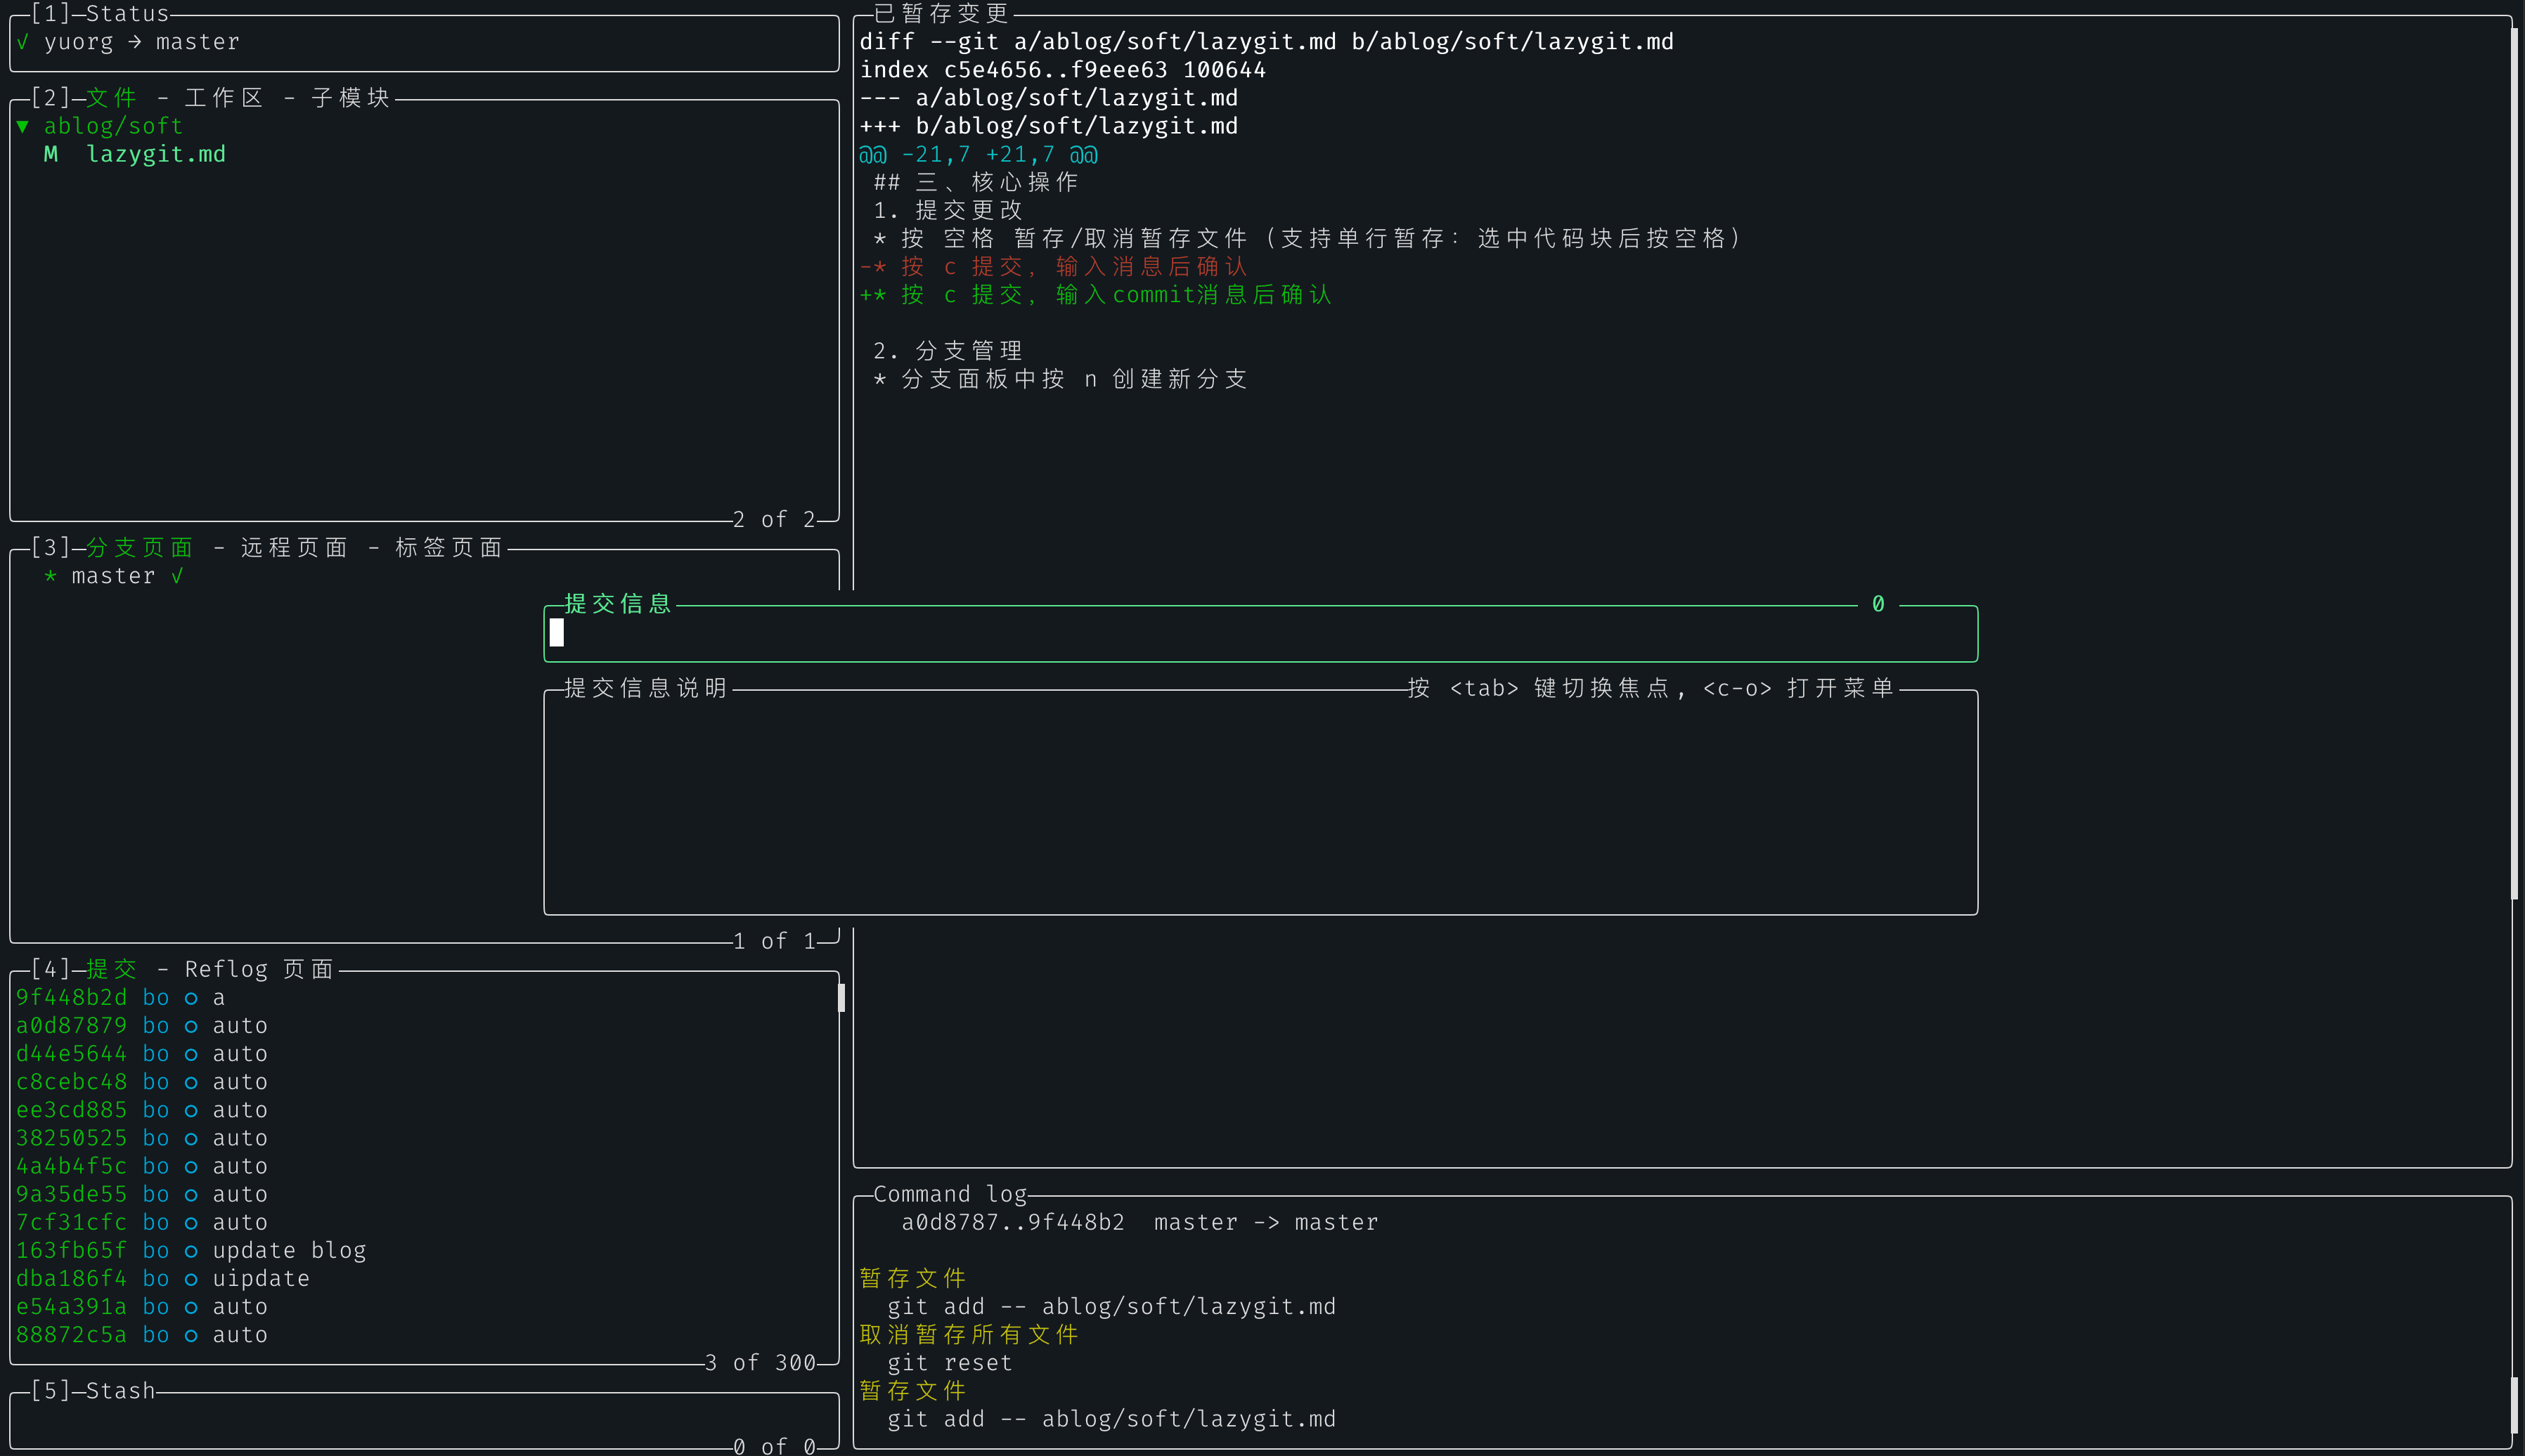
Task: Click the diff hunk header @@ -21,7 +21,7 @@
Action: tap(979, 154)
